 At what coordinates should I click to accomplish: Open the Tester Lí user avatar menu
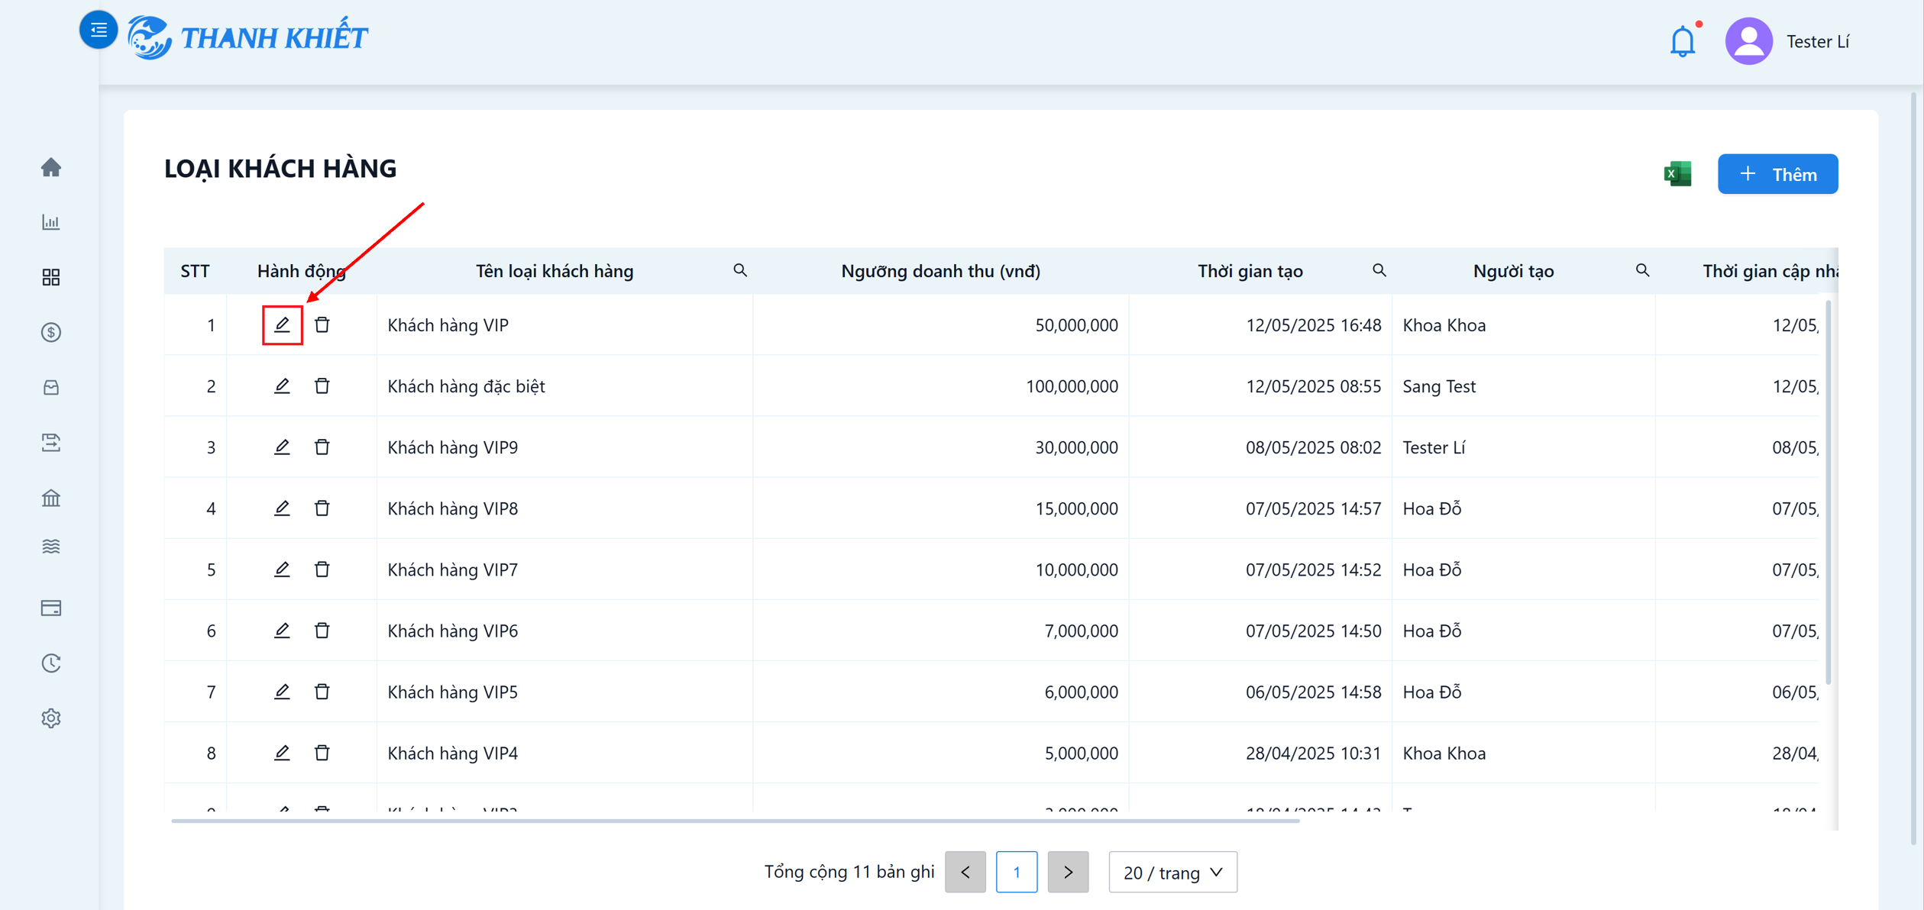(1748, 41)
